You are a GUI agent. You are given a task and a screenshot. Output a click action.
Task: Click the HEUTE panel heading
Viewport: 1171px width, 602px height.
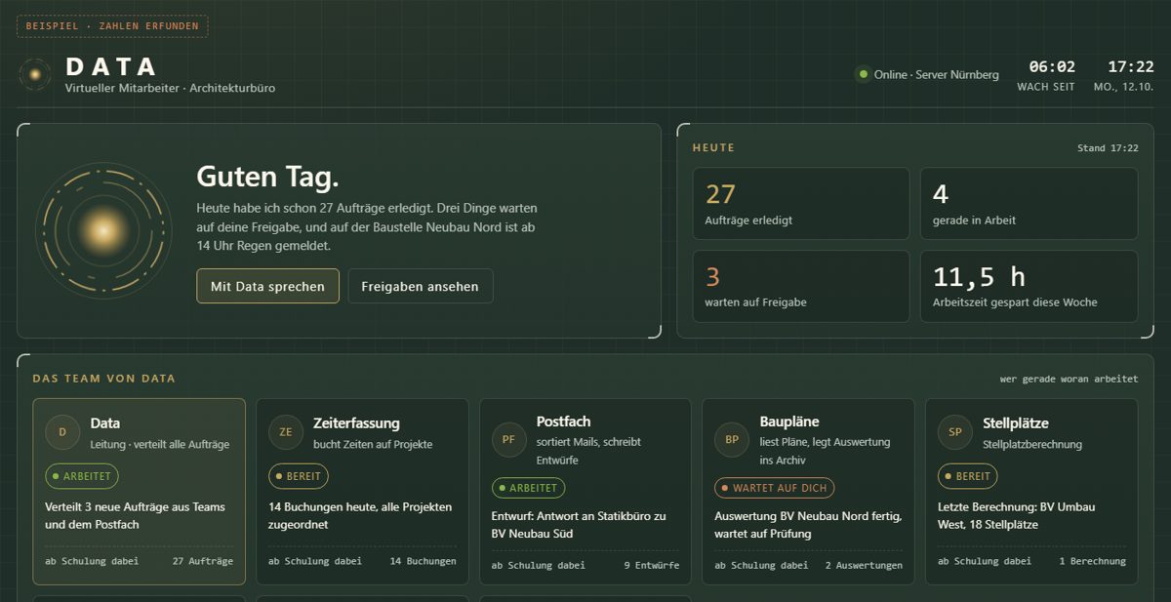point(713,148)
